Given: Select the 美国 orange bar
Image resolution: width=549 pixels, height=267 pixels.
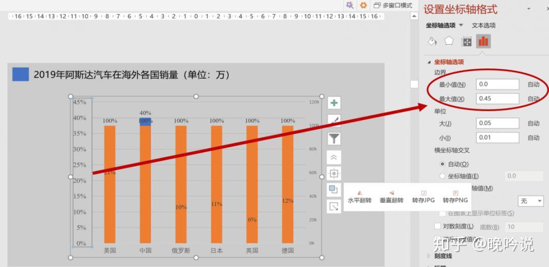Looking at the screenshot, I should [110, 184].
